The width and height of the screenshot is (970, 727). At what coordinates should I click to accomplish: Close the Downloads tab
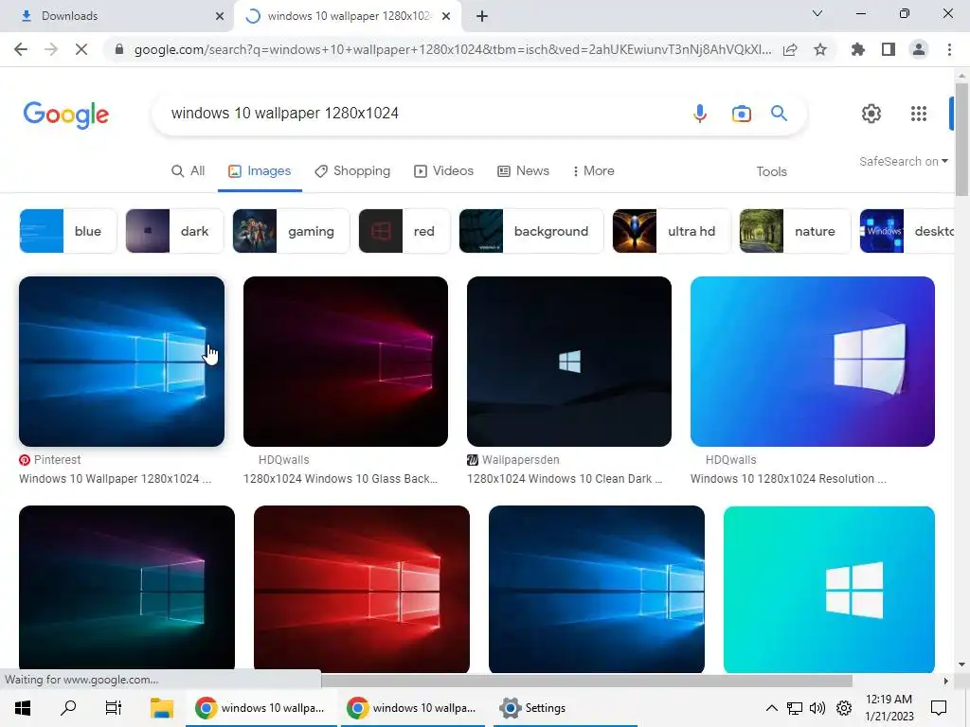pos(220,16)
